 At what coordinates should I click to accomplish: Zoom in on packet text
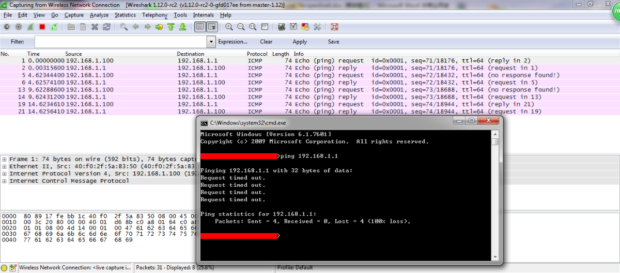pyautogui.click(x=229, y=26)
